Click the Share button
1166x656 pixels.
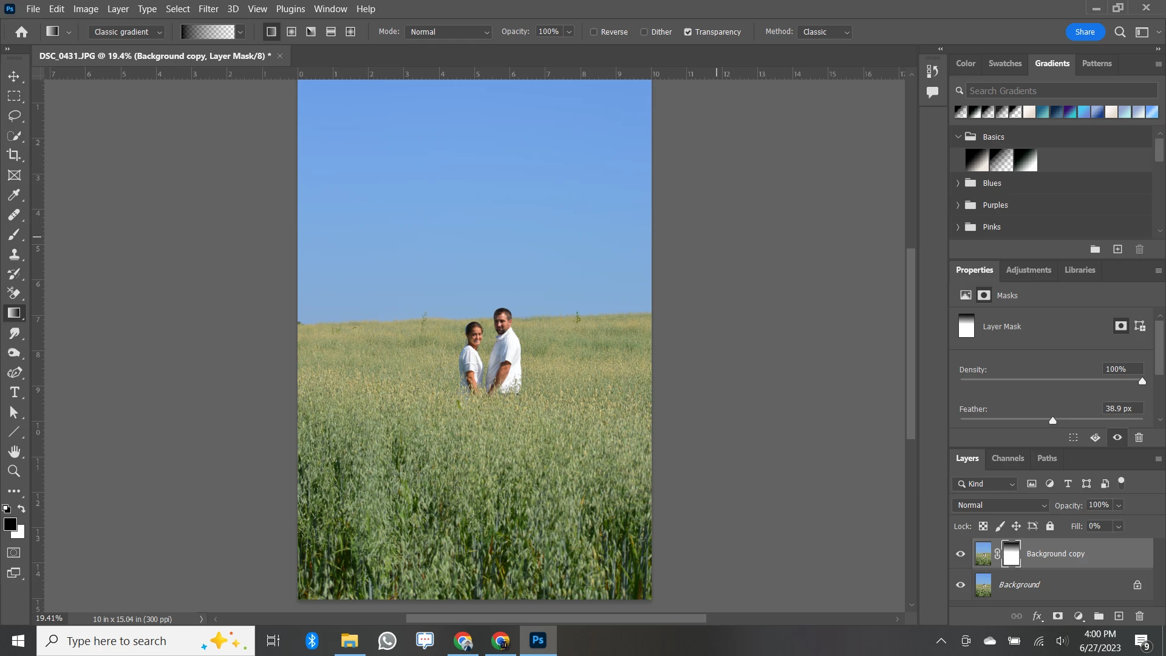click(x=1084, y=32)
